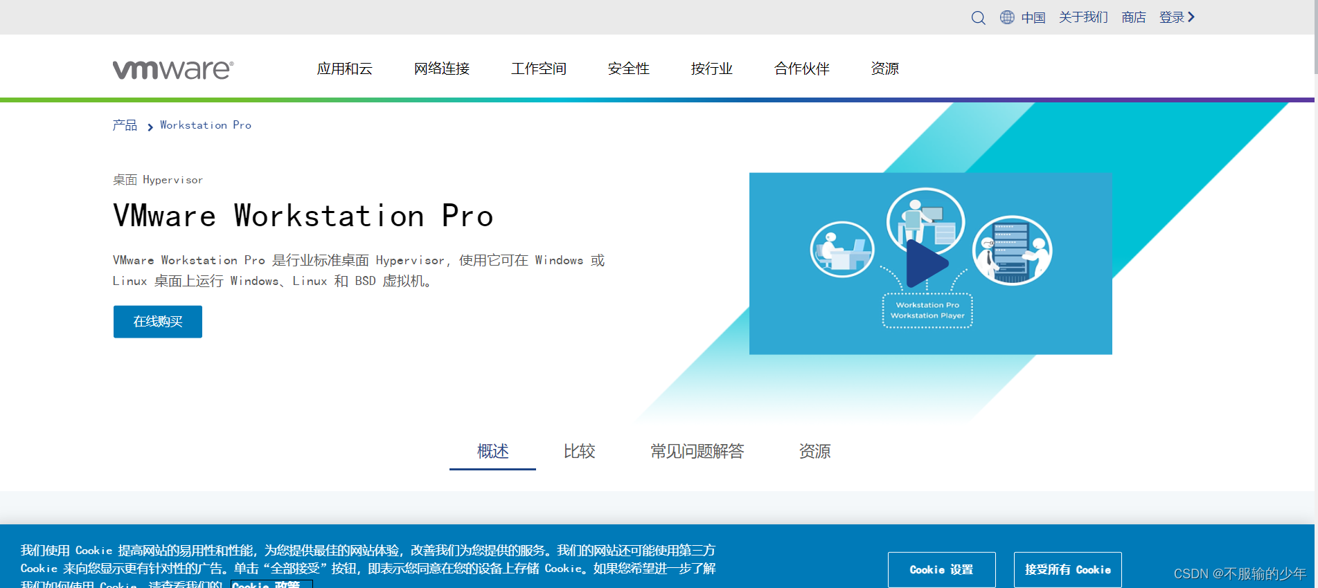Open the Cookie 政策 link
1318x588 pixels.
pyautogui.click(x=271, y=584)
